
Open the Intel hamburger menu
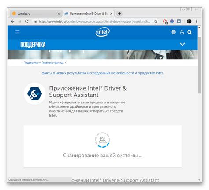tap(18, 32)
